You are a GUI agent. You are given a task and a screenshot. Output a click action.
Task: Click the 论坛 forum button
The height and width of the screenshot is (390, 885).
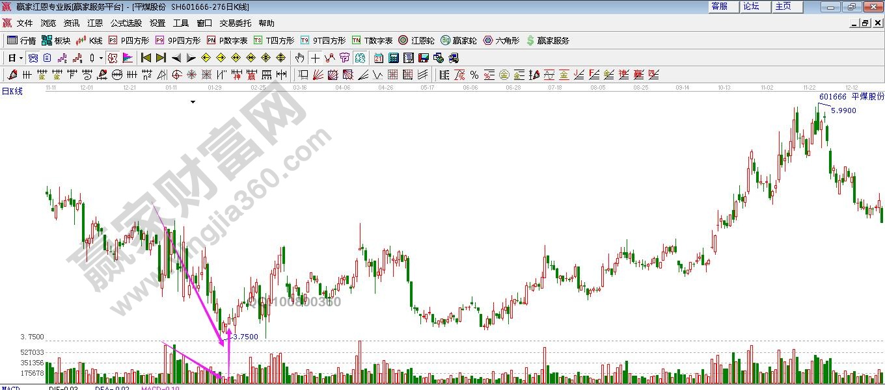pyautogui.click(x=752, y=6)
